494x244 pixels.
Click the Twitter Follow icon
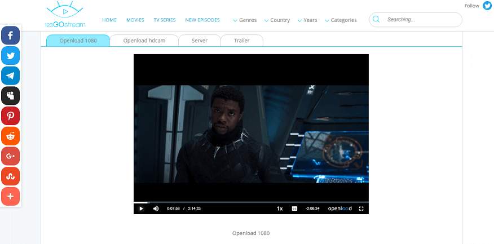[x=487, y=6]
